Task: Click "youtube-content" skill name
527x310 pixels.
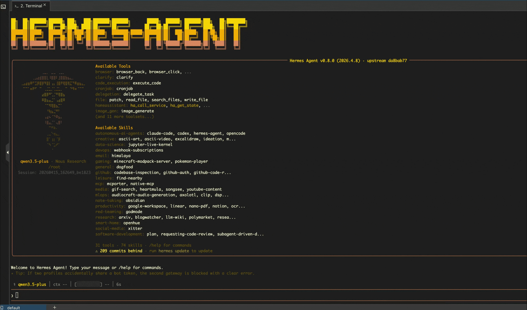Action: coord(204,189)
